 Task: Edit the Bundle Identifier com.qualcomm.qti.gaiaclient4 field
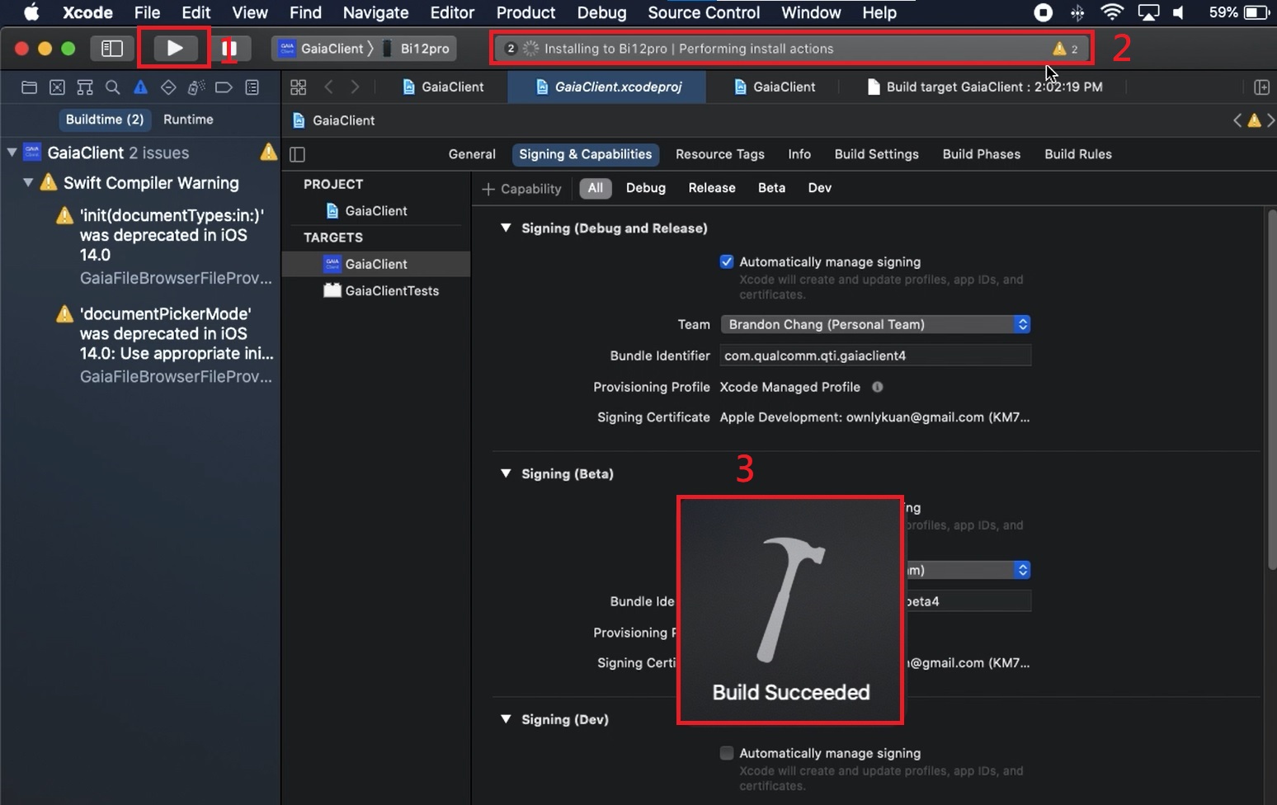pyautogui.click(x=875, y=355)
